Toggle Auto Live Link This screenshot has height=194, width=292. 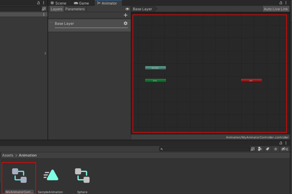pyautogui.click(x=276, y=9)
